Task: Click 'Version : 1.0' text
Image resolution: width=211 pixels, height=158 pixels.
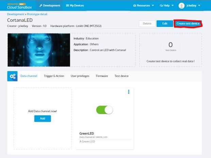Action: click(39, 26)
